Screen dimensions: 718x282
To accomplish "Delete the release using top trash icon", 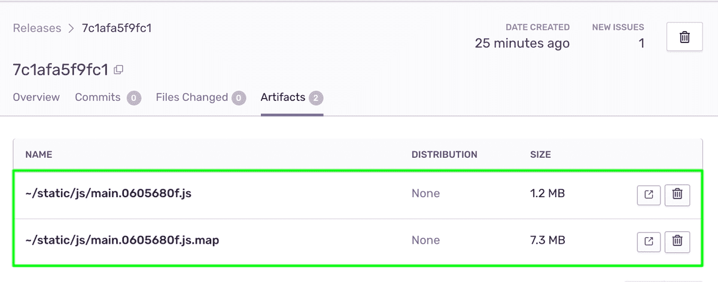I will coord(684,37).
